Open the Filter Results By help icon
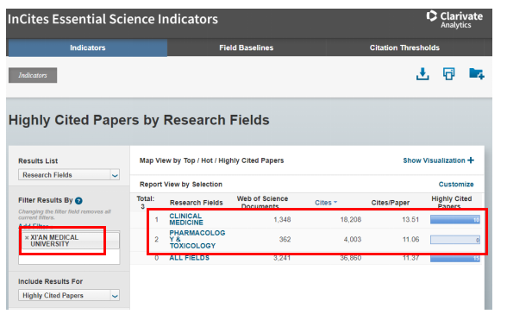Screen dimensions: 507x314 (78, 201)
